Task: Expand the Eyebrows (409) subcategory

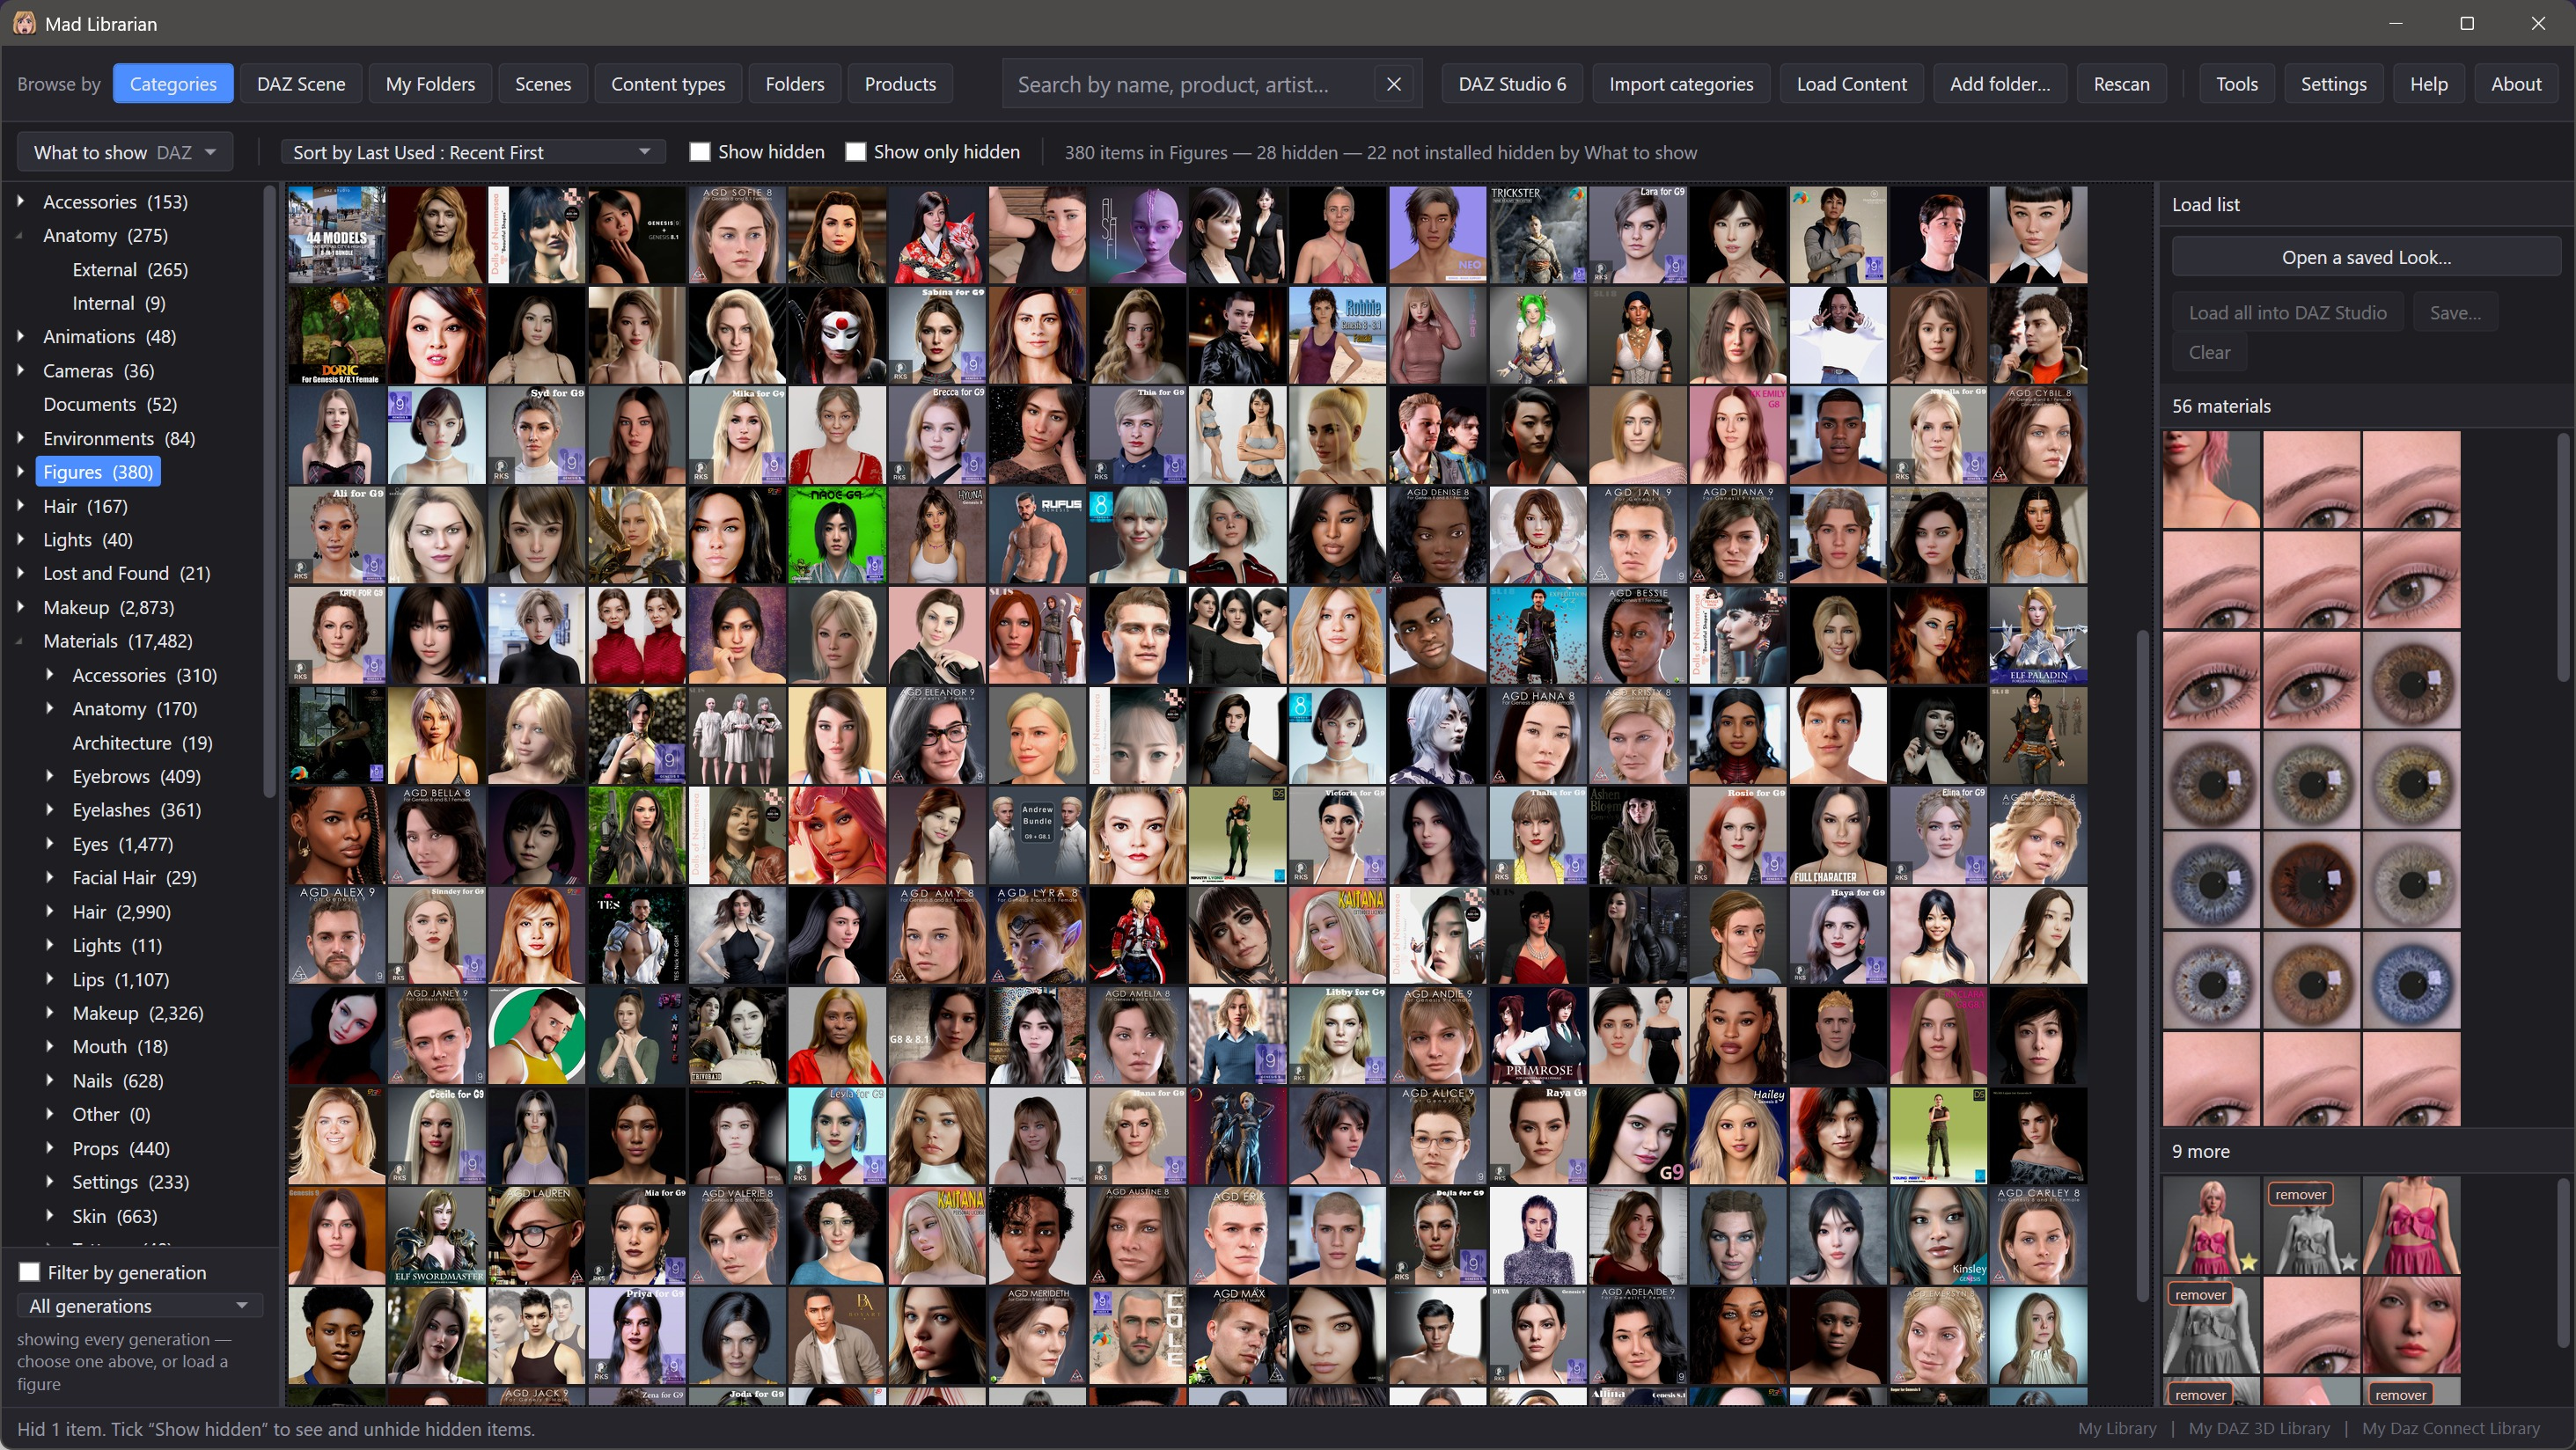Action: [50, 776]
